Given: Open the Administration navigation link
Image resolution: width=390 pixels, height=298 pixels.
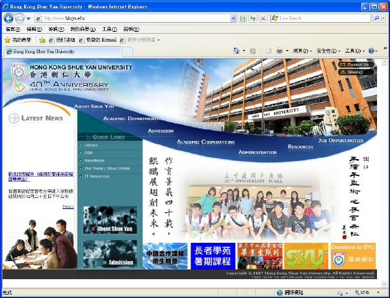Looking at the screenshot, I should pyautogui.click(x=257, y=152).
